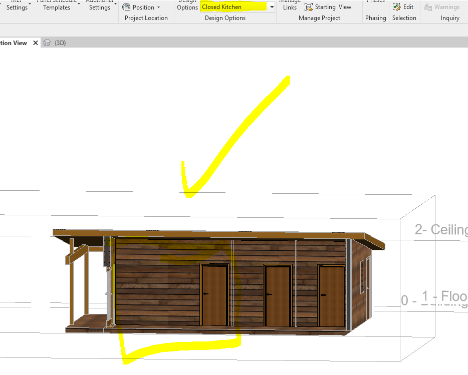Click the Position tool icon

tap(126, 7)
